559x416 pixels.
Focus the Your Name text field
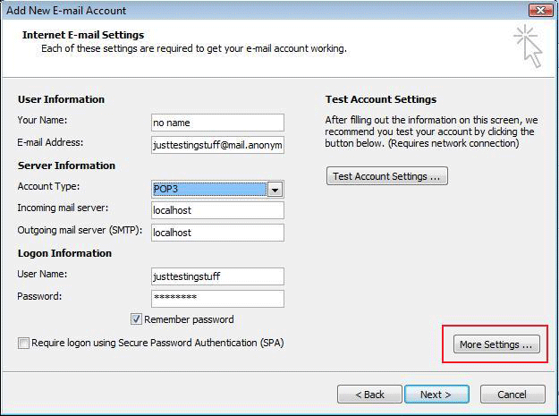click(217, 123)
